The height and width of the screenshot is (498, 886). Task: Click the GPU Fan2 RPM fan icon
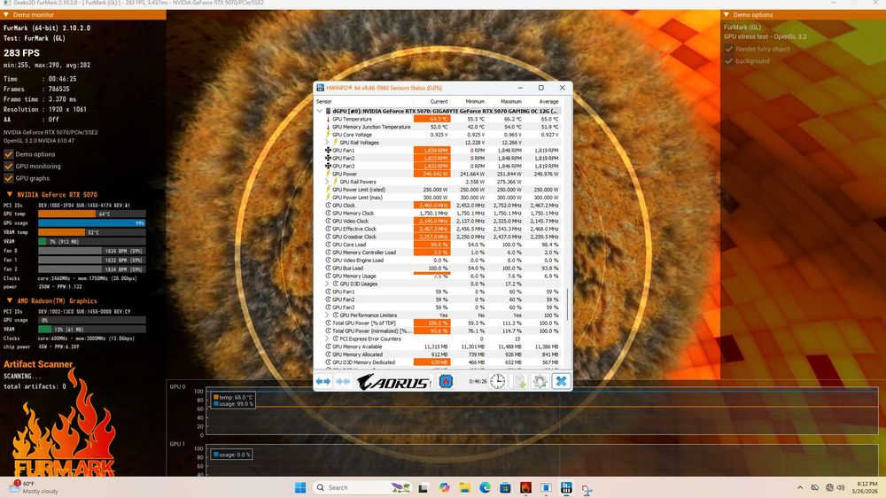coord(328,159)
